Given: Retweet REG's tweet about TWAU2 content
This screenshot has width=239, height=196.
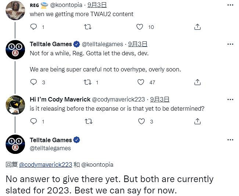Looking at the screenshot, I should (x=88, y=27).
